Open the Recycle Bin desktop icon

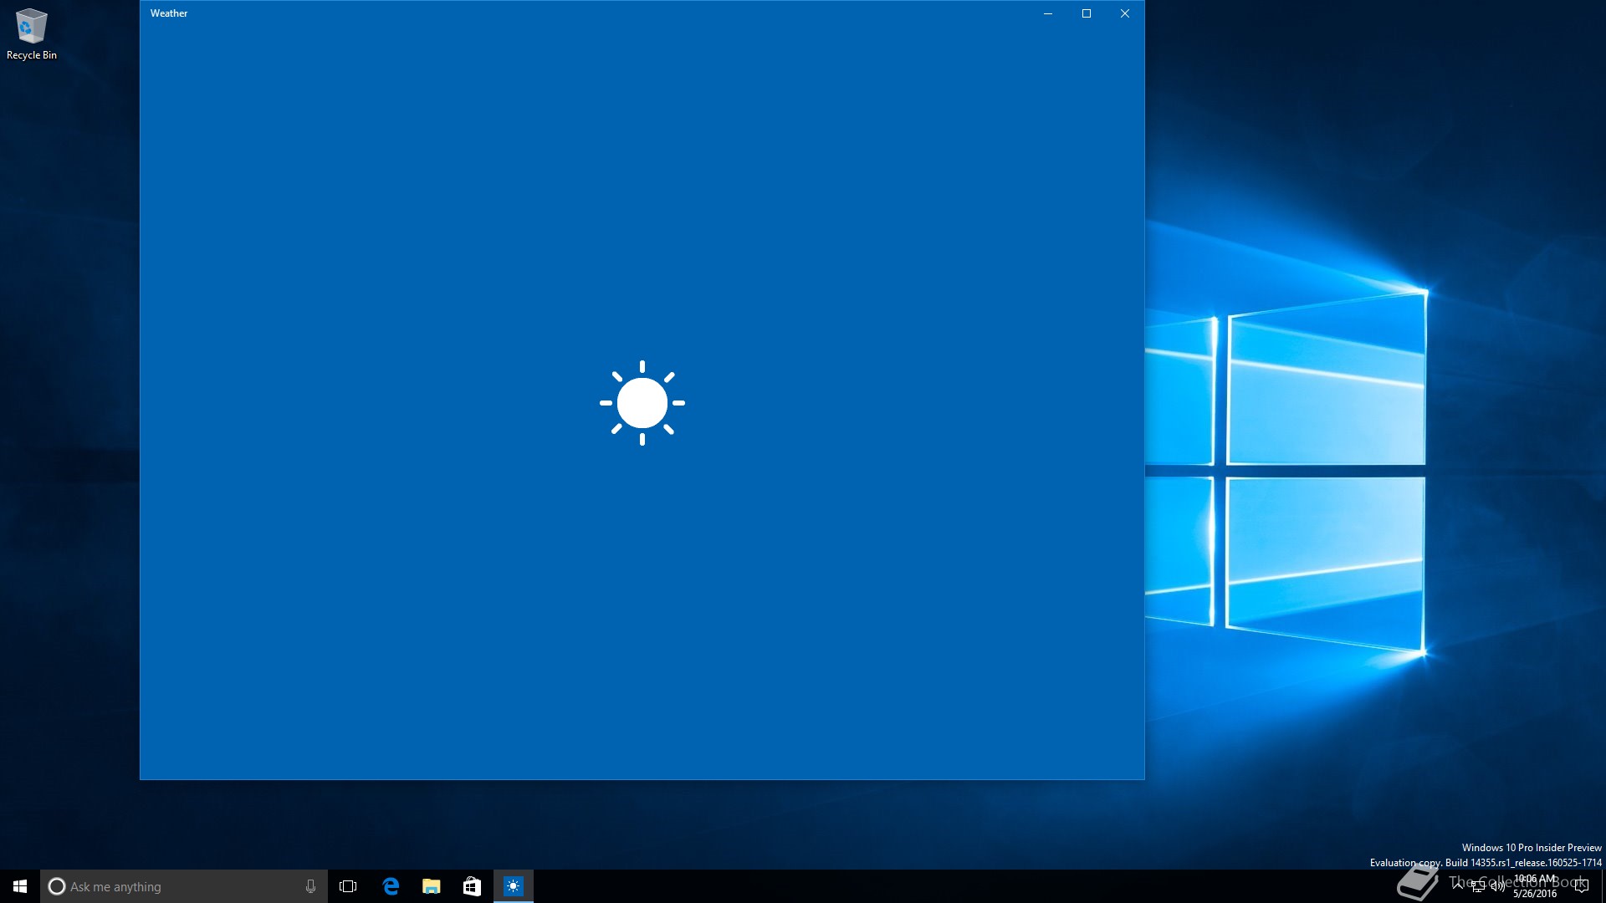point(31,33)
